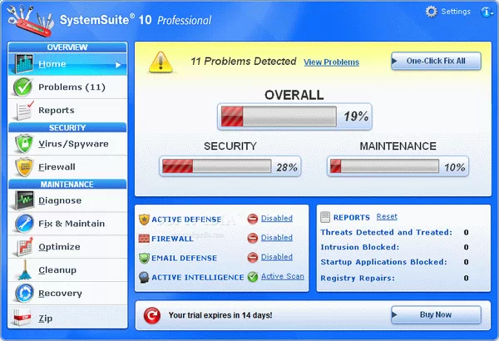
Task: Go to Reports in sidebar
Action: point(67,110)
